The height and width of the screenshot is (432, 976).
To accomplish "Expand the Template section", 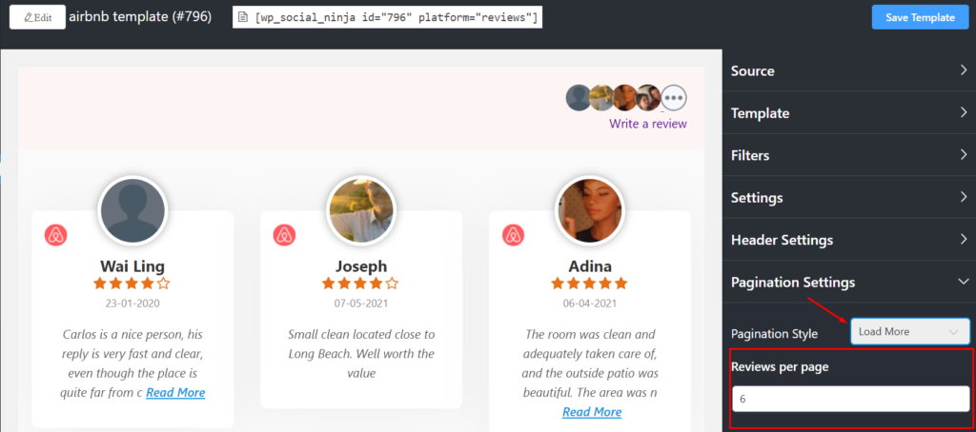I will click(849, 113).
